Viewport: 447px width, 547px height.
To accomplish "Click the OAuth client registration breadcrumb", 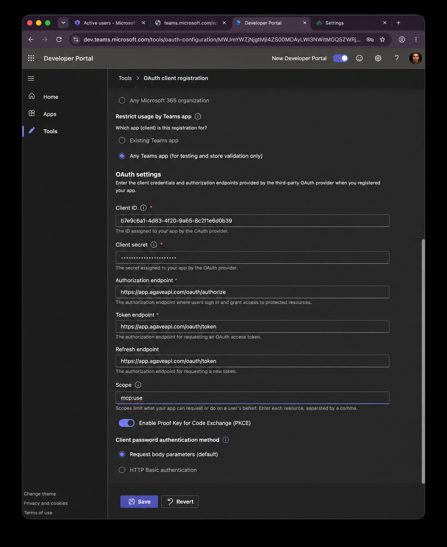I will tap(176, 78).
